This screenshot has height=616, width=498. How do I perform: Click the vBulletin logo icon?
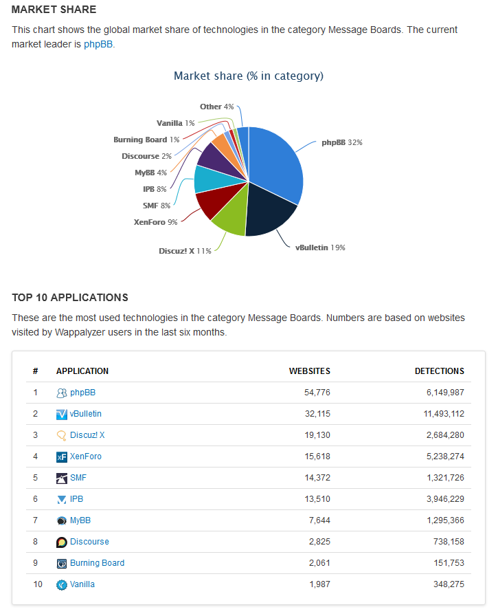pyautogui.click(x=62, y=415)
